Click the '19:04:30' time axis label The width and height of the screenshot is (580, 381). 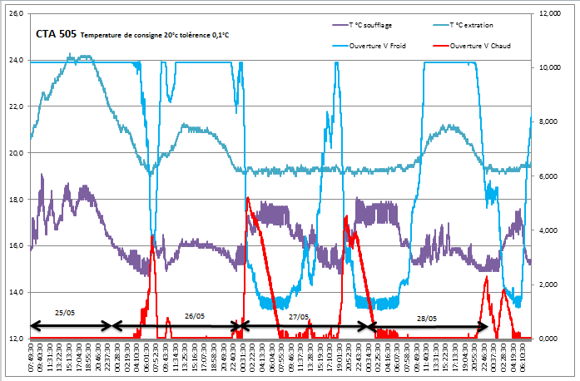[464, 358]
